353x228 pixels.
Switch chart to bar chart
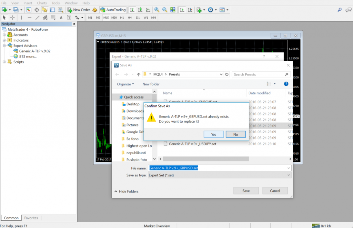(x=132, y=10)
